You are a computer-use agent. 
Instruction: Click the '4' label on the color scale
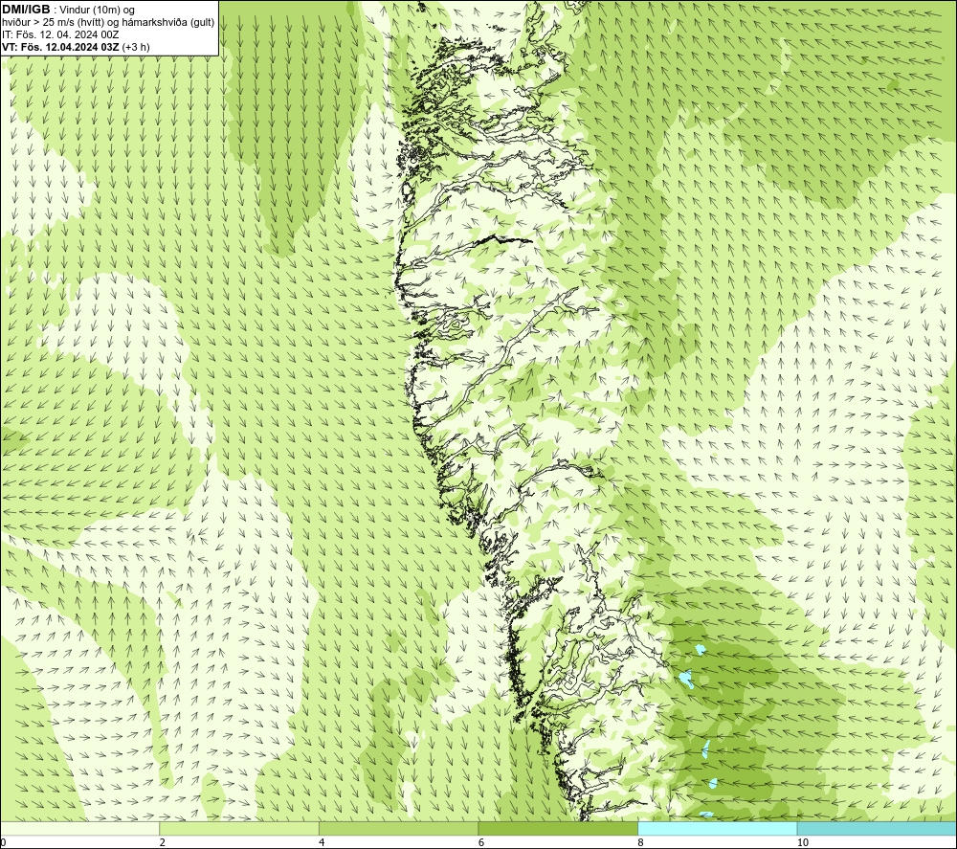pos(322,843)
